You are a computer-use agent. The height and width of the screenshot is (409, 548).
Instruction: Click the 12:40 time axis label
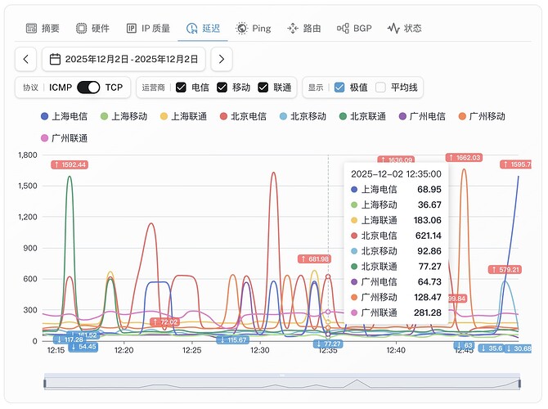pos(396,350)
